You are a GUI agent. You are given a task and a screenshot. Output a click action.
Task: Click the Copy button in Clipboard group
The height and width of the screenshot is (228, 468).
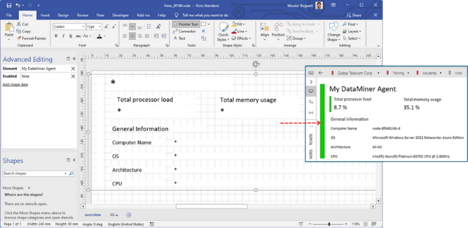pos(23,32)
